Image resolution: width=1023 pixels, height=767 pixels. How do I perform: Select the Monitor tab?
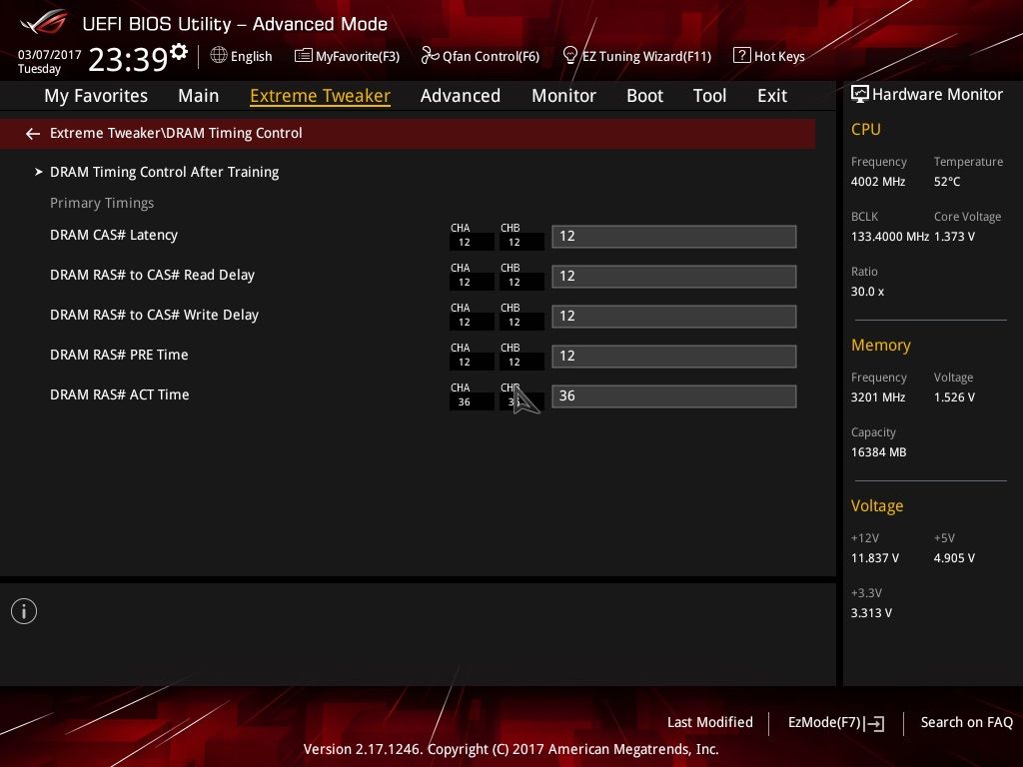click(x=563, y=95)
